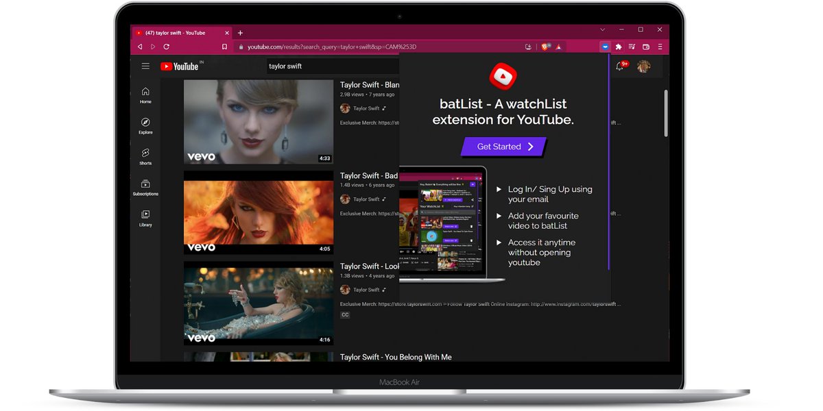Click the '1.4B views • 6 years ago' text
The image size is (823, 411).
coord(368,185)
